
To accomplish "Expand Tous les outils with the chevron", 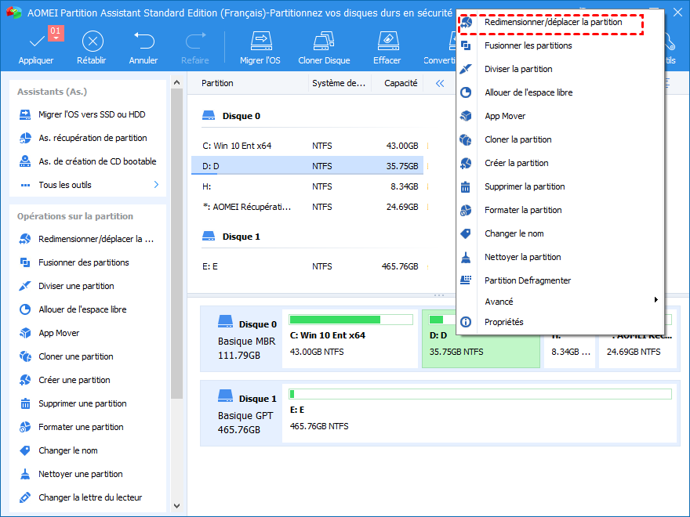I will pyautogui.click(x=156, y=185).
